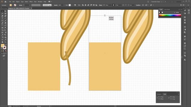
Task: Click the Home icon in top bar
Action: (5, 2)
